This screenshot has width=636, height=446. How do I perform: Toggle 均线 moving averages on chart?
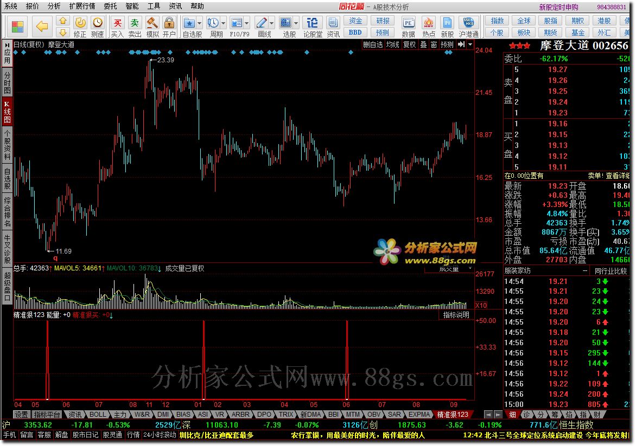point(392,44)
